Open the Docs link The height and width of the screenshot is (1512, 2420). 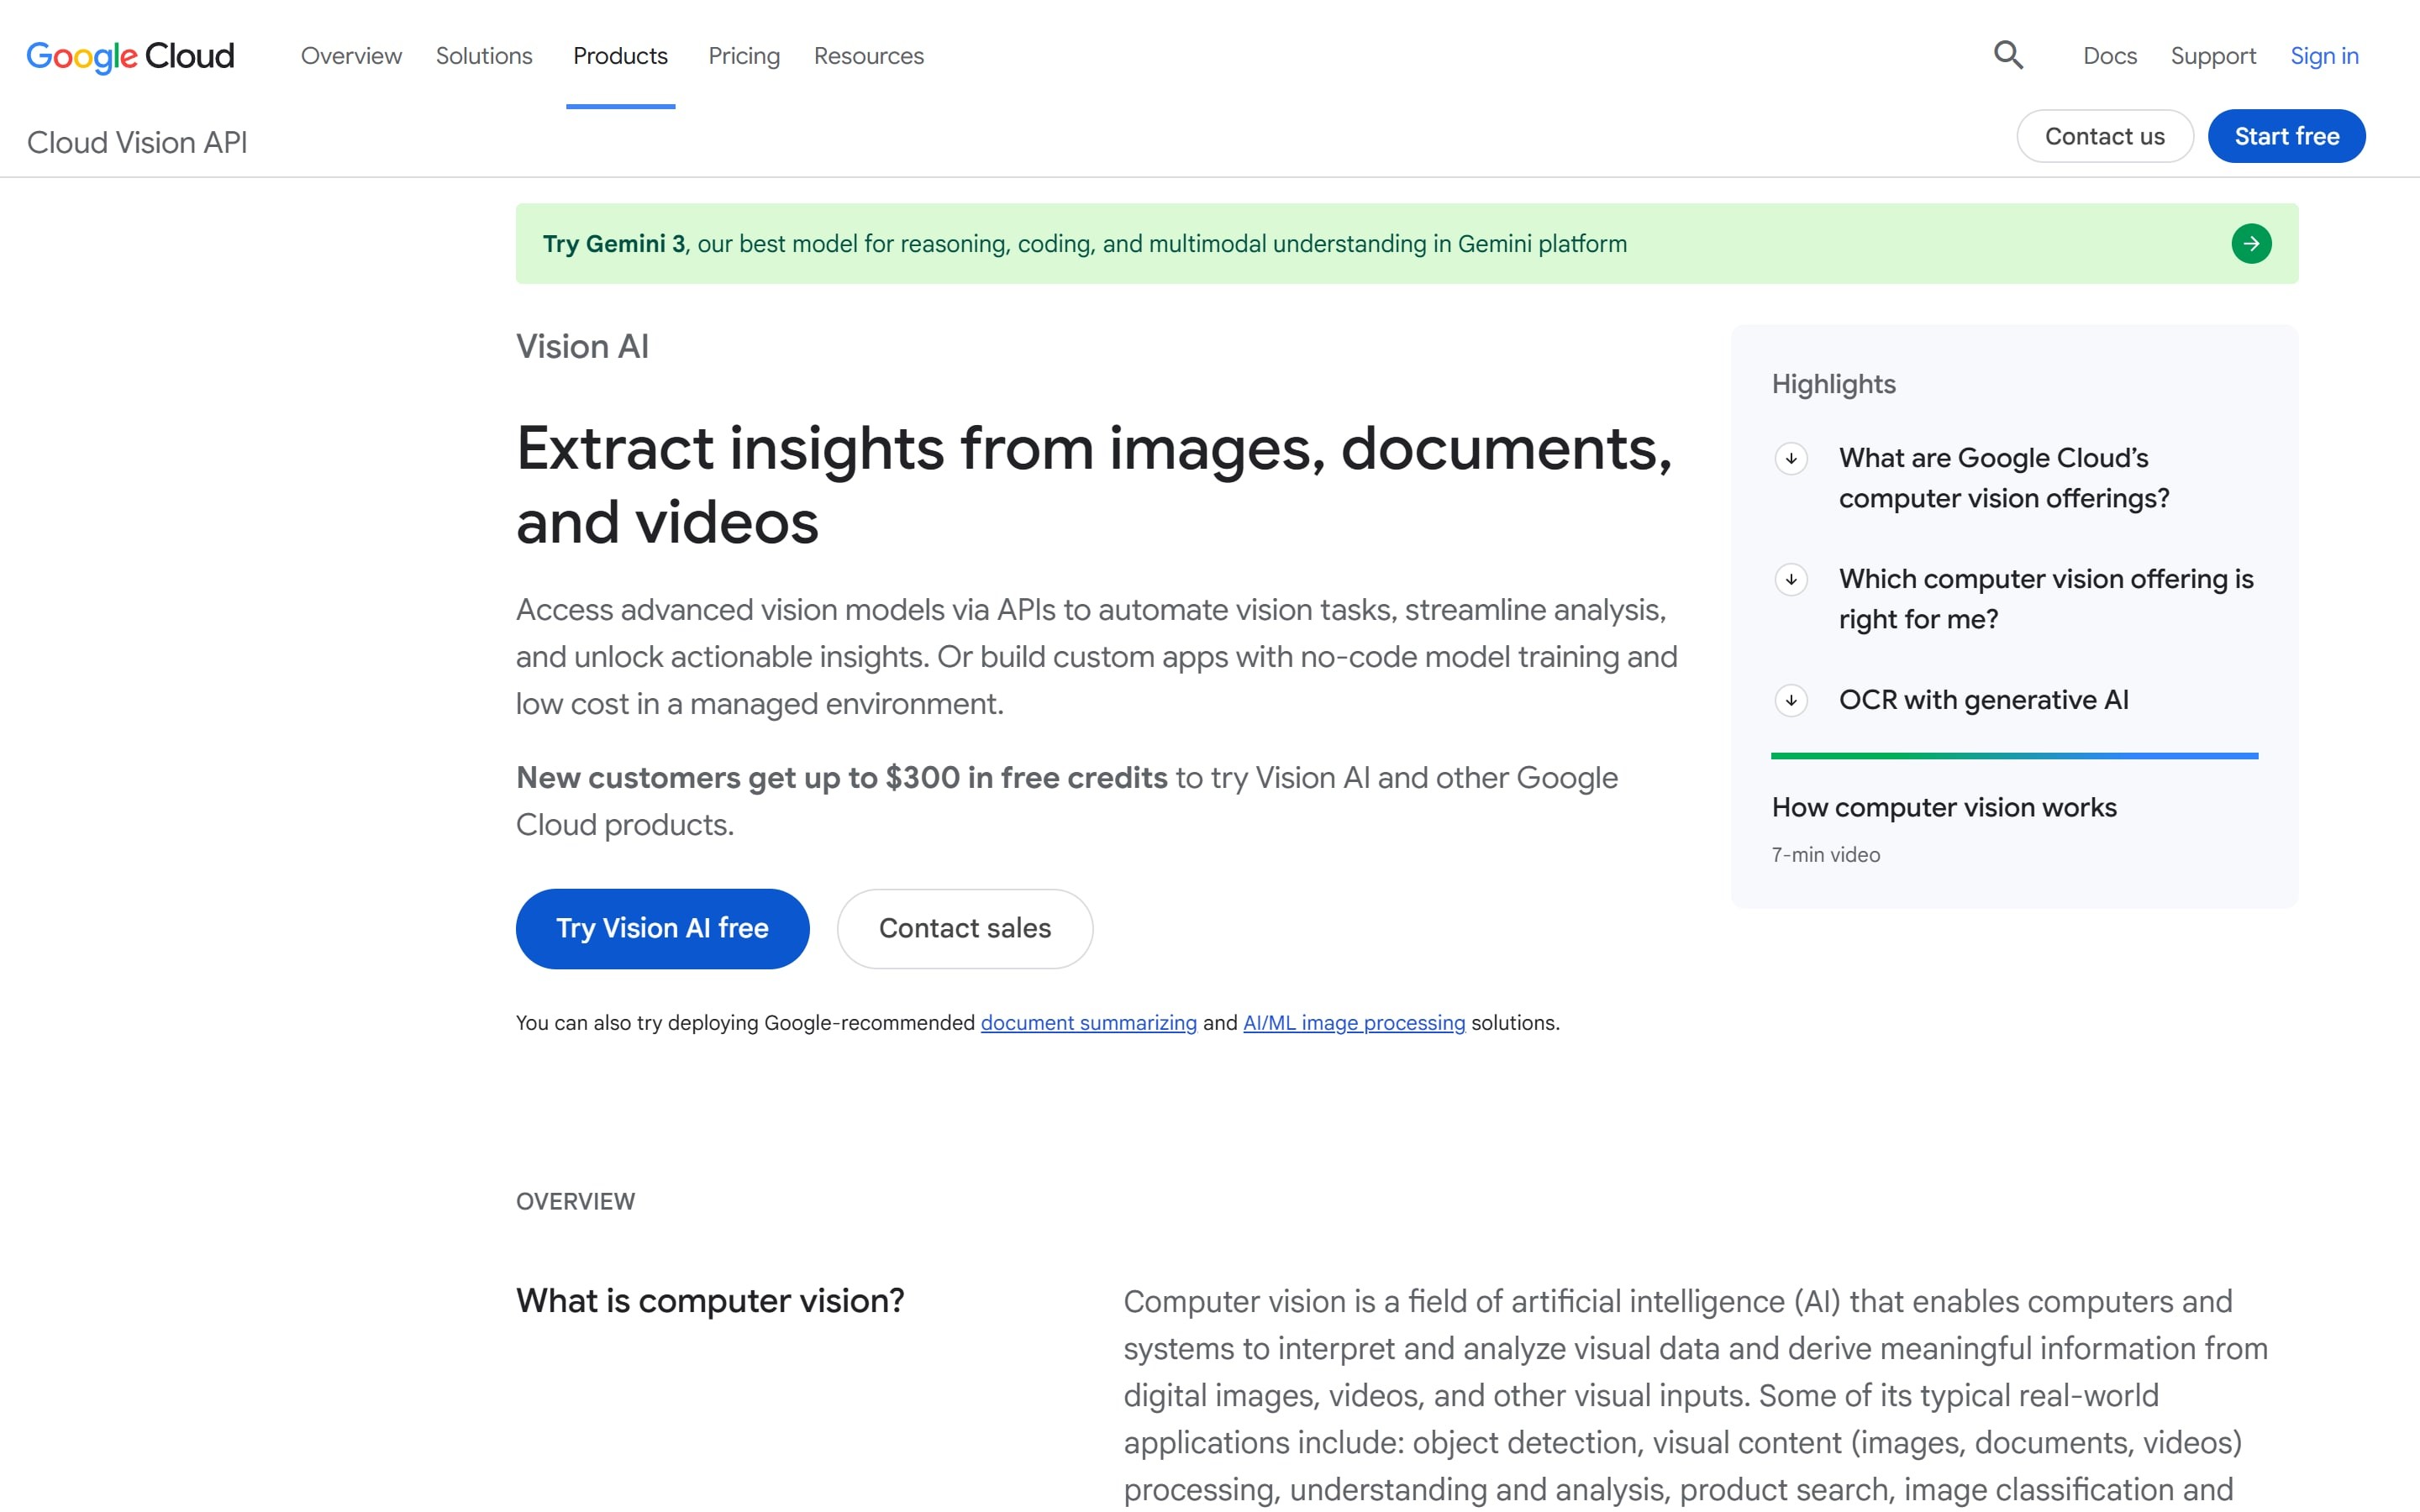[x=2110, y=56]
